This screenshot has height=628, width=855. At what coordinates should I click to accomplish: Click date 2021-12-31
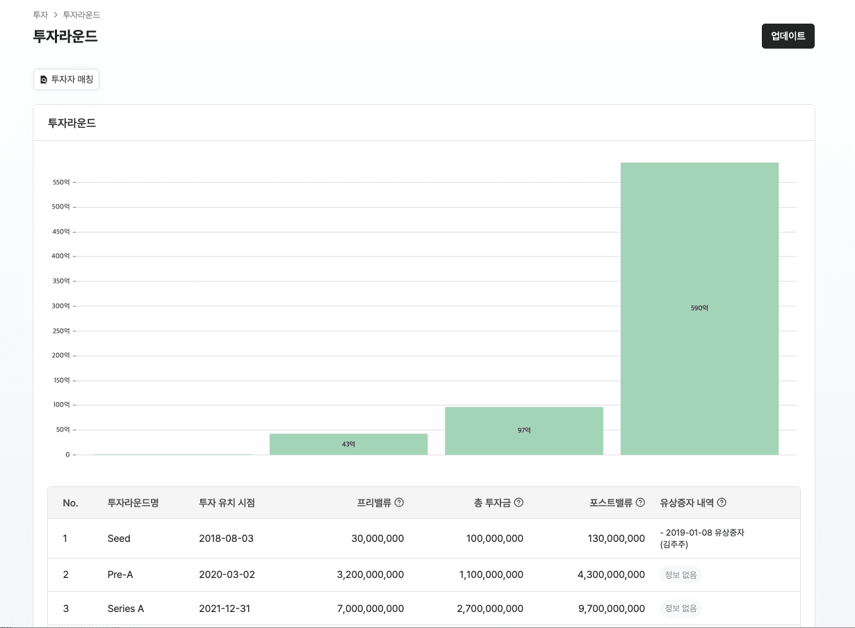coord(225,609)
